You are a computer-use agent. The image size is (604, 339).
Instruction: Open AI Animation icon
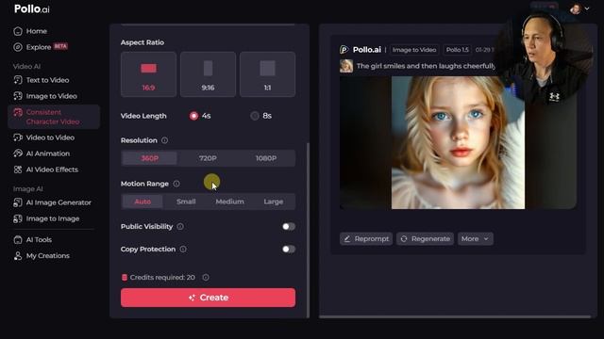[x=18, y=153]
